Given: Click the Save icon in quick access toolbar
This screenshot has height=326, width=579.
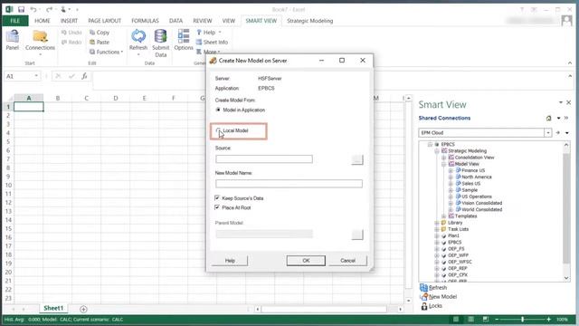Looking at the screenshot, I should (21, 9).
